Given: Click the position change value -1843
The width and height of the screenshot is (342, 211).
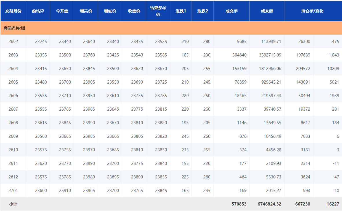Looking at the screenshot, I should [x=334, y=55].
